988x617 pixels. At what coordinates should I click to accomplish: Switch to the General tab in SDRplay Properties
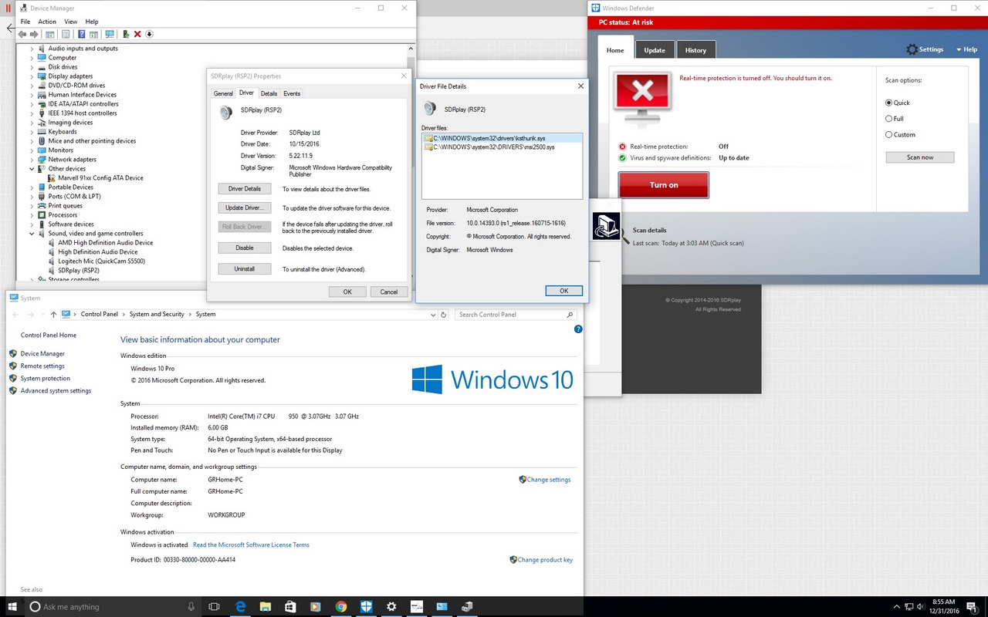223,93
